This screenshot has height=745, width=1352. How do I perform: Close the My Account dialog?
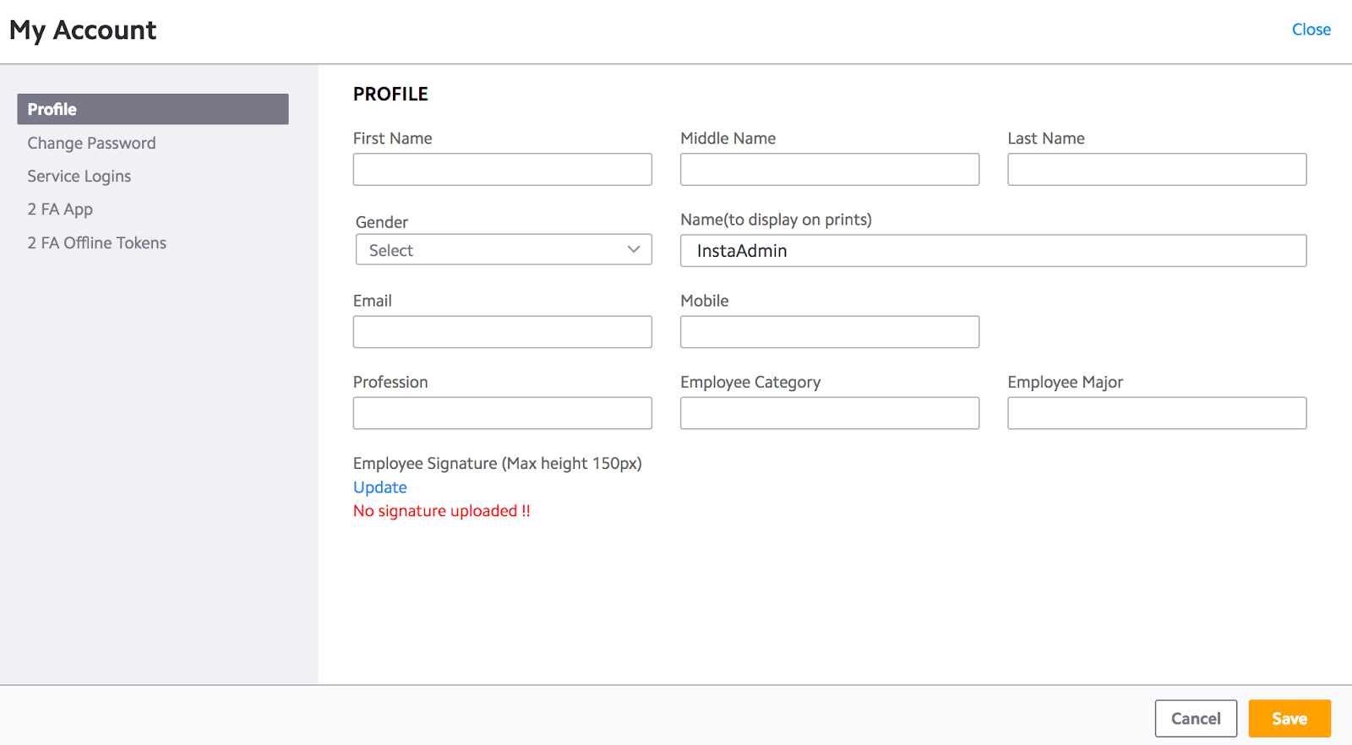pos(1311,30)
